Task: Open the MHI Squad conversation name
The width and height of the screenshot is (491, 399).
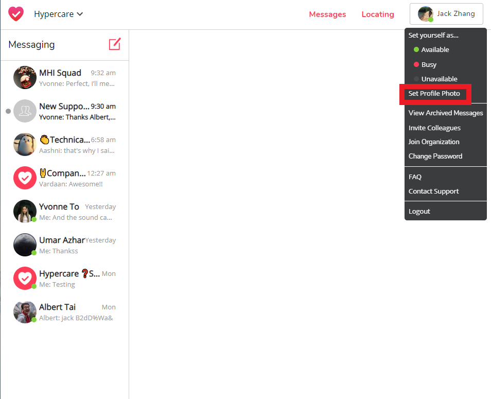Action: pyautogui.click(x=60, y=73)
